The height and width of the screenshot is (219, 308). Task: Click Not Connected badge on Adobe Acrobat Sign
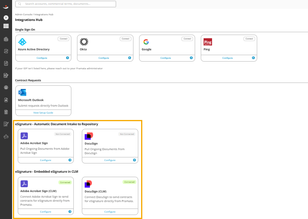tap(62, 134)
